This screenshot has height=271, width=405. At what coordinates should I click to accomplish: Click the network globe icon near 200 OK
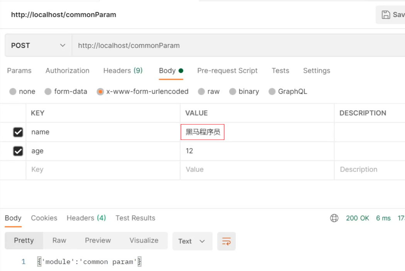pos(334,218)
